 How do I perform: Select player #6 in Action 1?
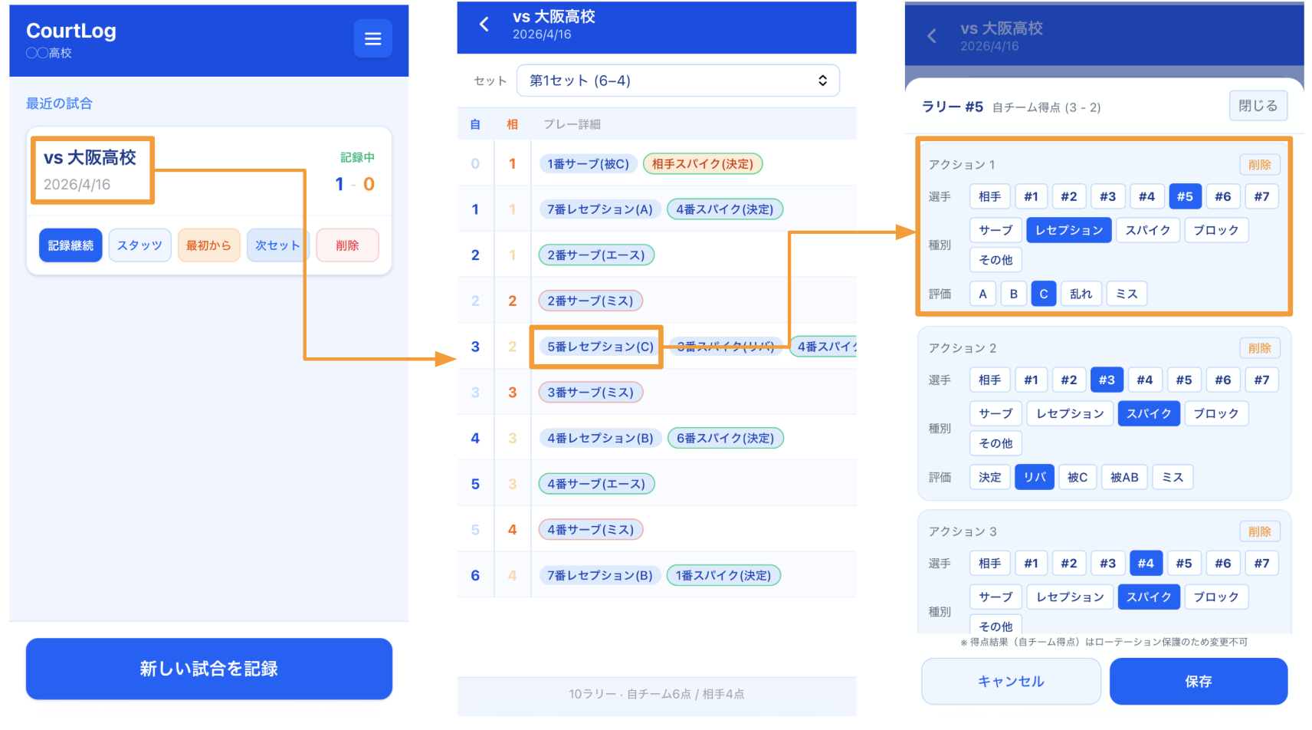point(1222,197)
